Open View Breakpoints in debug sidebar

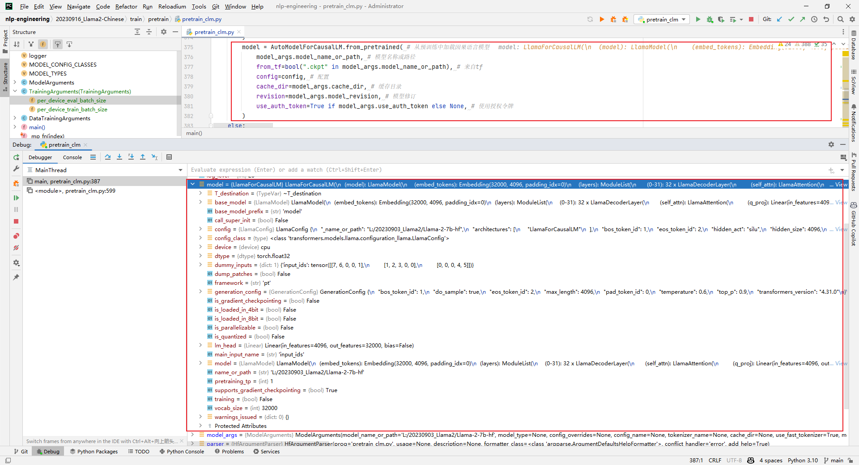(16, 236)
